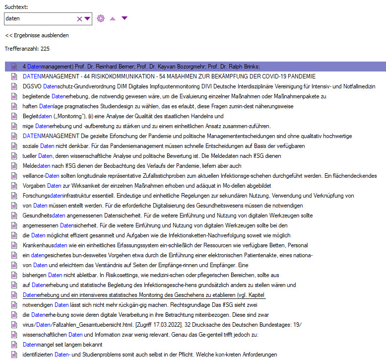Click page icon beside 'virus/Daten/Fallzahlen_Gesamtuebersicht.html' row
Viewport: 386px width, 360px height.
point(14,325)
